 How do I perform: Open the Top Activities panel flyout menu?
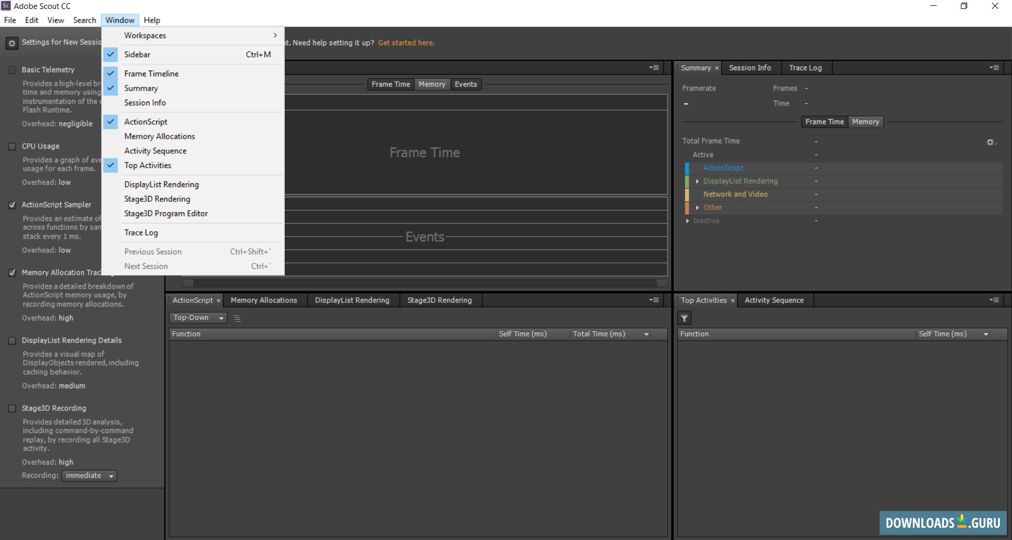[x=994, y=300]
